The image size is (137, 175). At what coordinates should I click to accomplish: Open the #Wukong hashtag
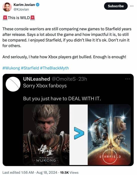click(11, 68)
